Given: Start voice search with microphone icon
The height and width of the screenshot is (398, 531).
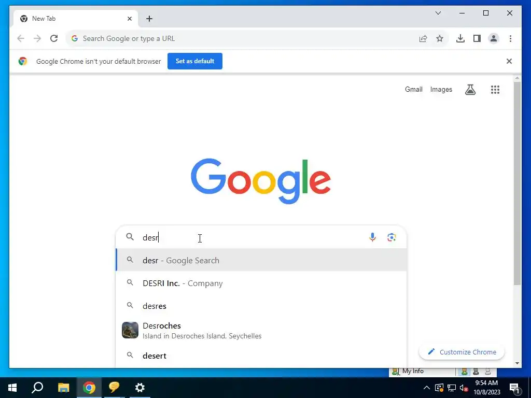Looking at the screenshot, I should pos(372,237).
